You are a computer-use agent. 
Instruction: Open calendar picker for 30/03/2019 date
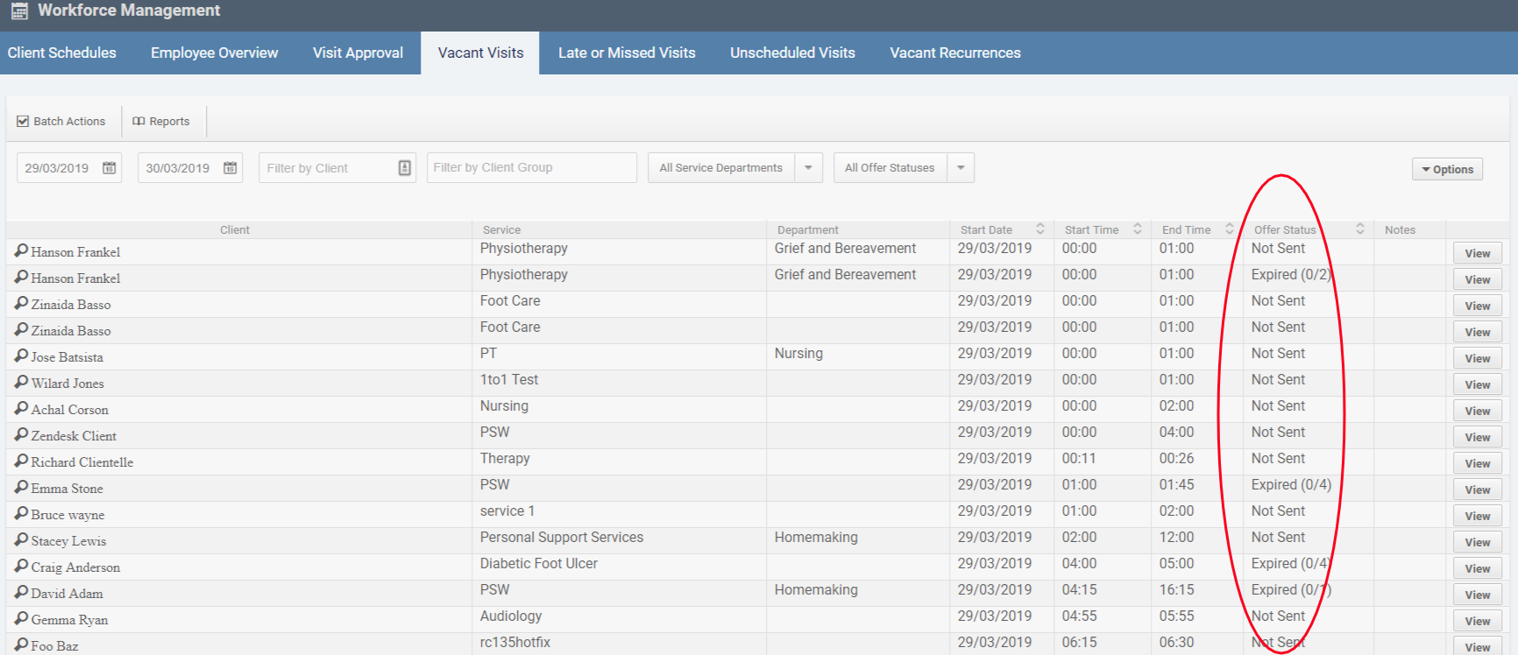[231, 168]
